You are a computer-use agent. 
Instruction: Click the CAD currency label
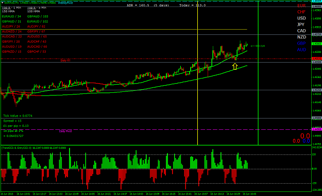301,31
